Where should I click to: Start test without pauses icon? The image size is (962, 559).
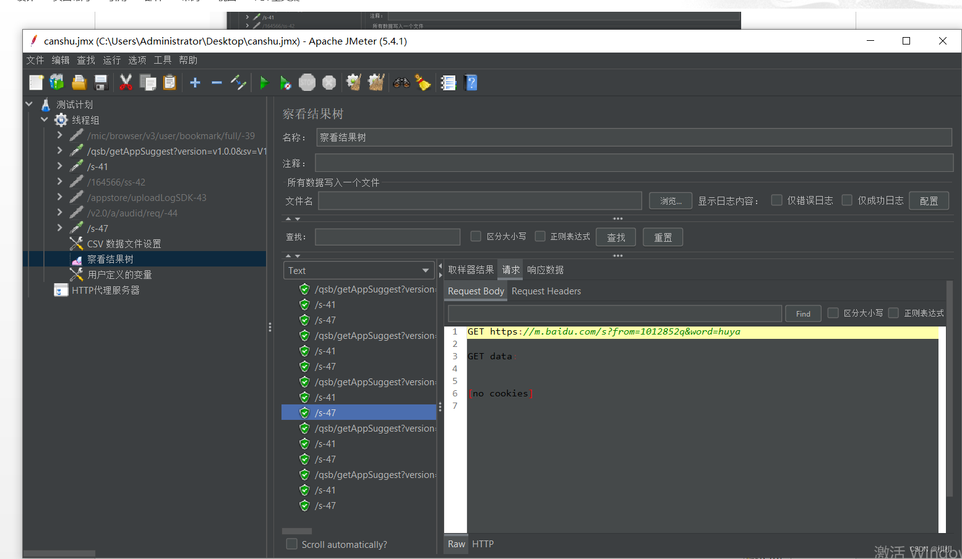click(x=285, y=82)
